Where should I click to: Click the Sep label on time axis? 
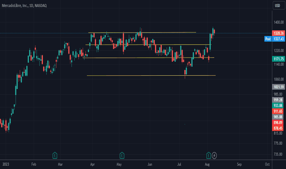tap(239, 164)
